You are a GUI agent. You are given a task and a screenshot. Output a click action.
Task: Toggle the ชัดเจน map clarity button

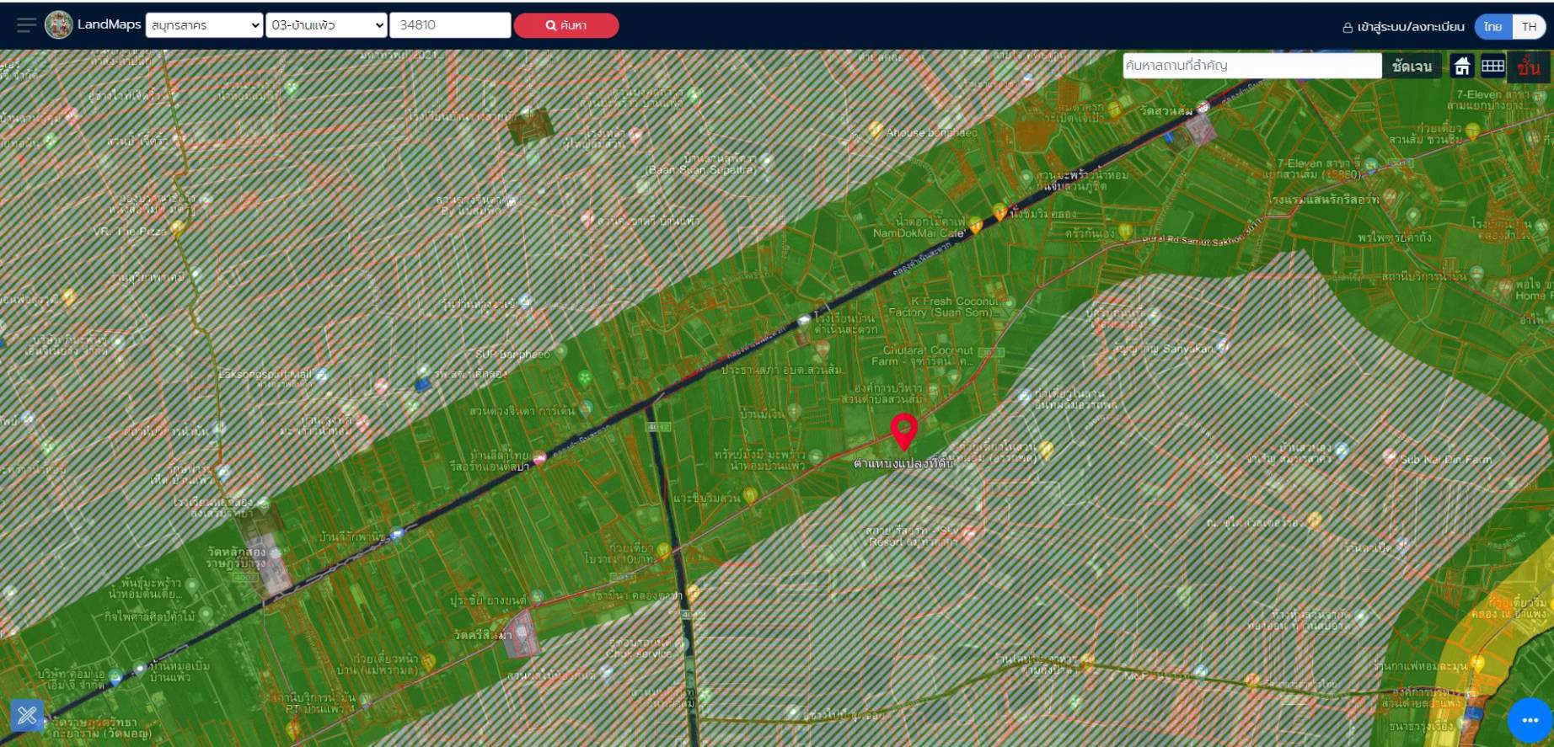point(1412,66)
